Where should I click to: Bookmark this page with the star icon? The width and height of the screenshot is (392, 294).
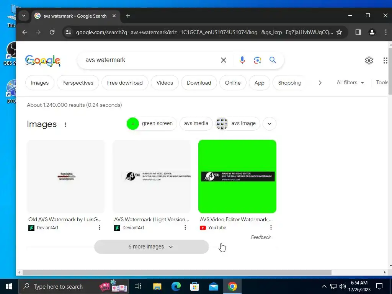point(339,32)
